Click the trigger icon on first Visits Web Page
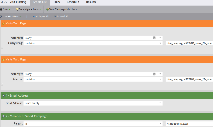Viewport: 213px width, 127px height. [x=4, y=24]
